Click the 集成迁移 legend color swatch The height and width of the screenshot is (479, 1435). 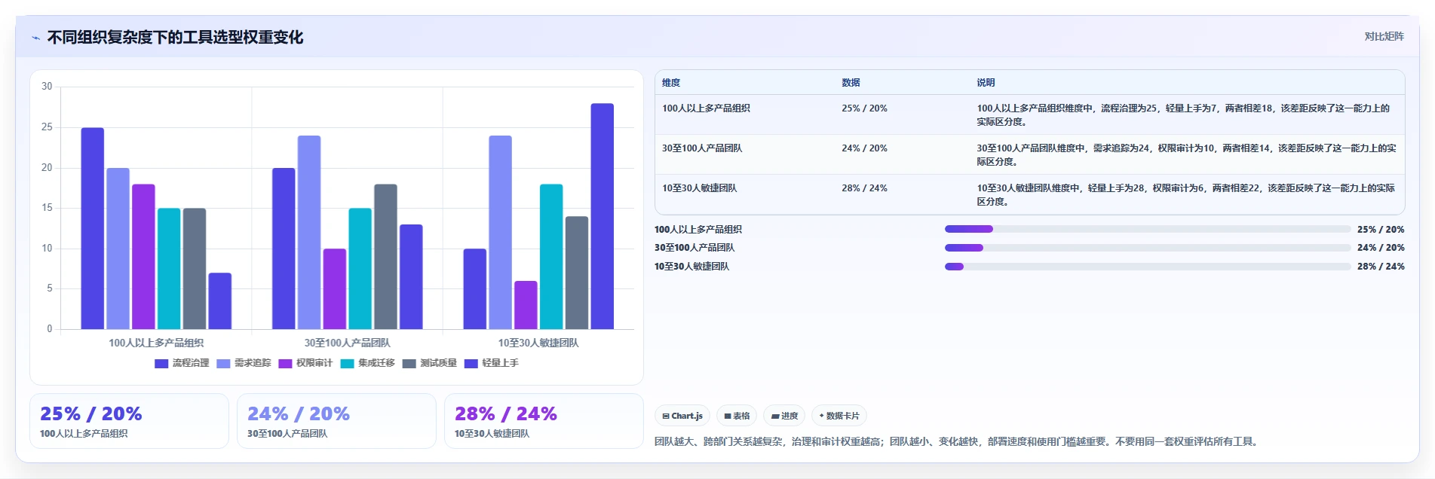(347, 364)
